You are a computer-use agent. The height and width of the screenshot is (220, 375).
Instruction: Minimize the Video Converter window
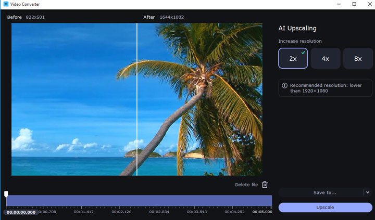pos(339,4)
